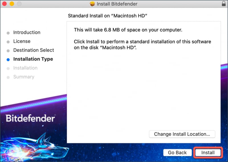Click the Bitdefender logo text

tap(30, 118)
